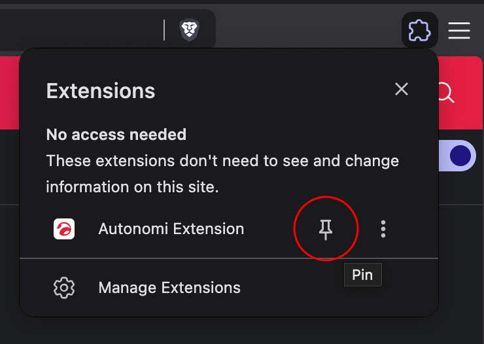Open the browser hamburger menu

[459, 30]
